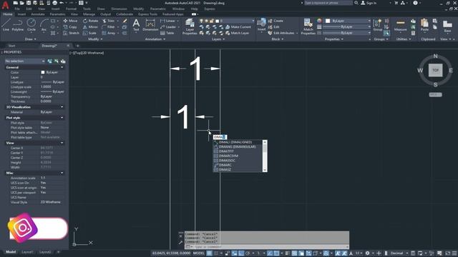Insert a Table
Screen dimensions: 458x257
[167, 33]
